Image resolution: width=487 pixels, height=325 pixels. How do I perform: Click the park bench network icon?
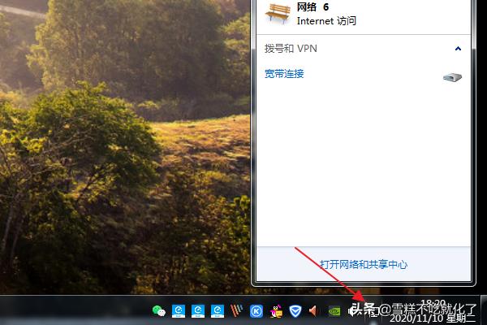(278, 11)
